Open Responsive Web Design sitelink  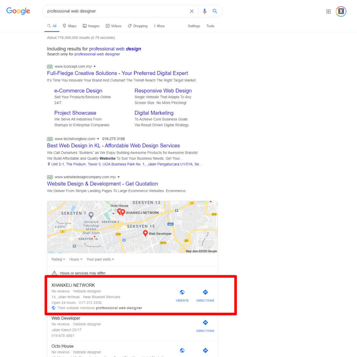click(163, 91)
